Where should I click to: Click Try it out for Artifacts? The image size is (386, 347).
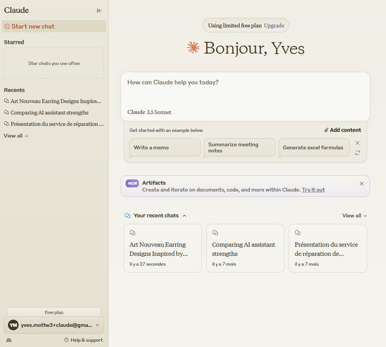pos(313,190)
